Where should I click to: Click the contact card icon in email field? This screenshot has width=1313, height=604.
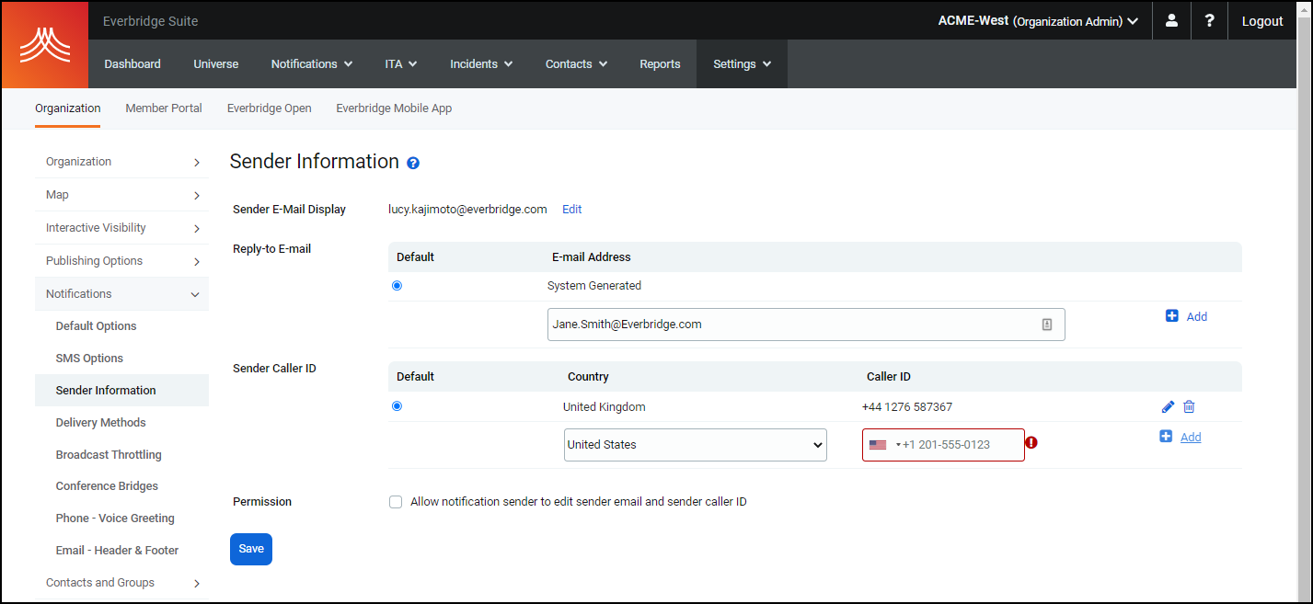tap(1046, 325)
